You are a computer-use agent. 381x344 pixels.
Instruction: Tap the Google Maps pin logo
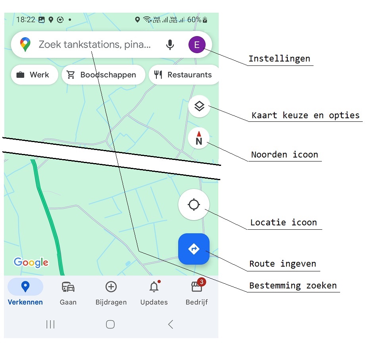click(x=25, y=44)
